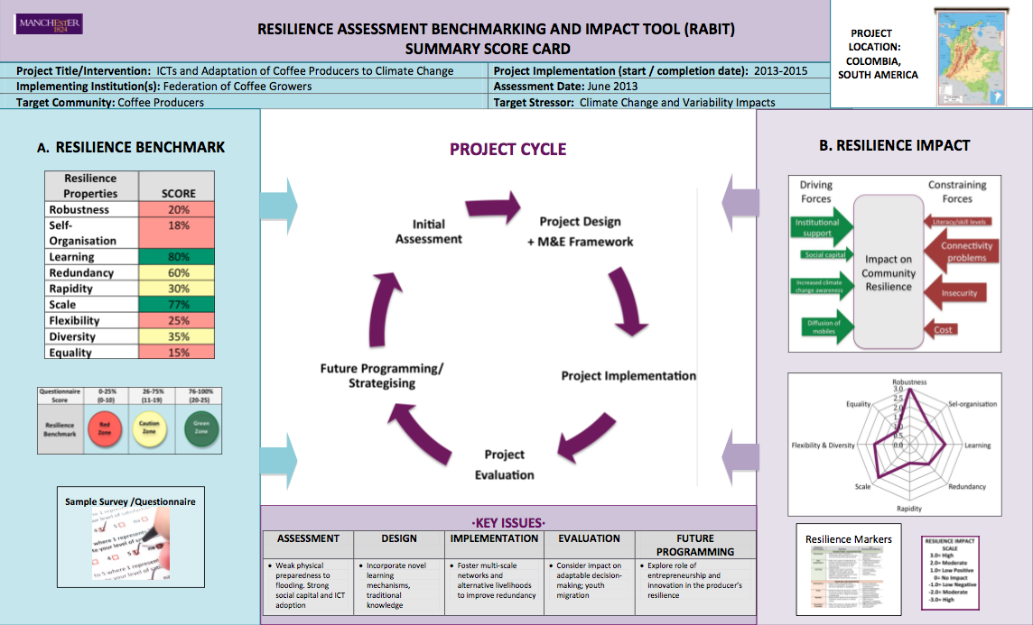Viewport: 1033px width, 625px height.
Task: Click the Future Programming/Strategising stage label
Action: point(381,376)
